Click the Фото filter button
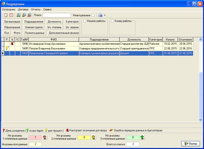This screenshot has width=204, height=149. (17, 33)
